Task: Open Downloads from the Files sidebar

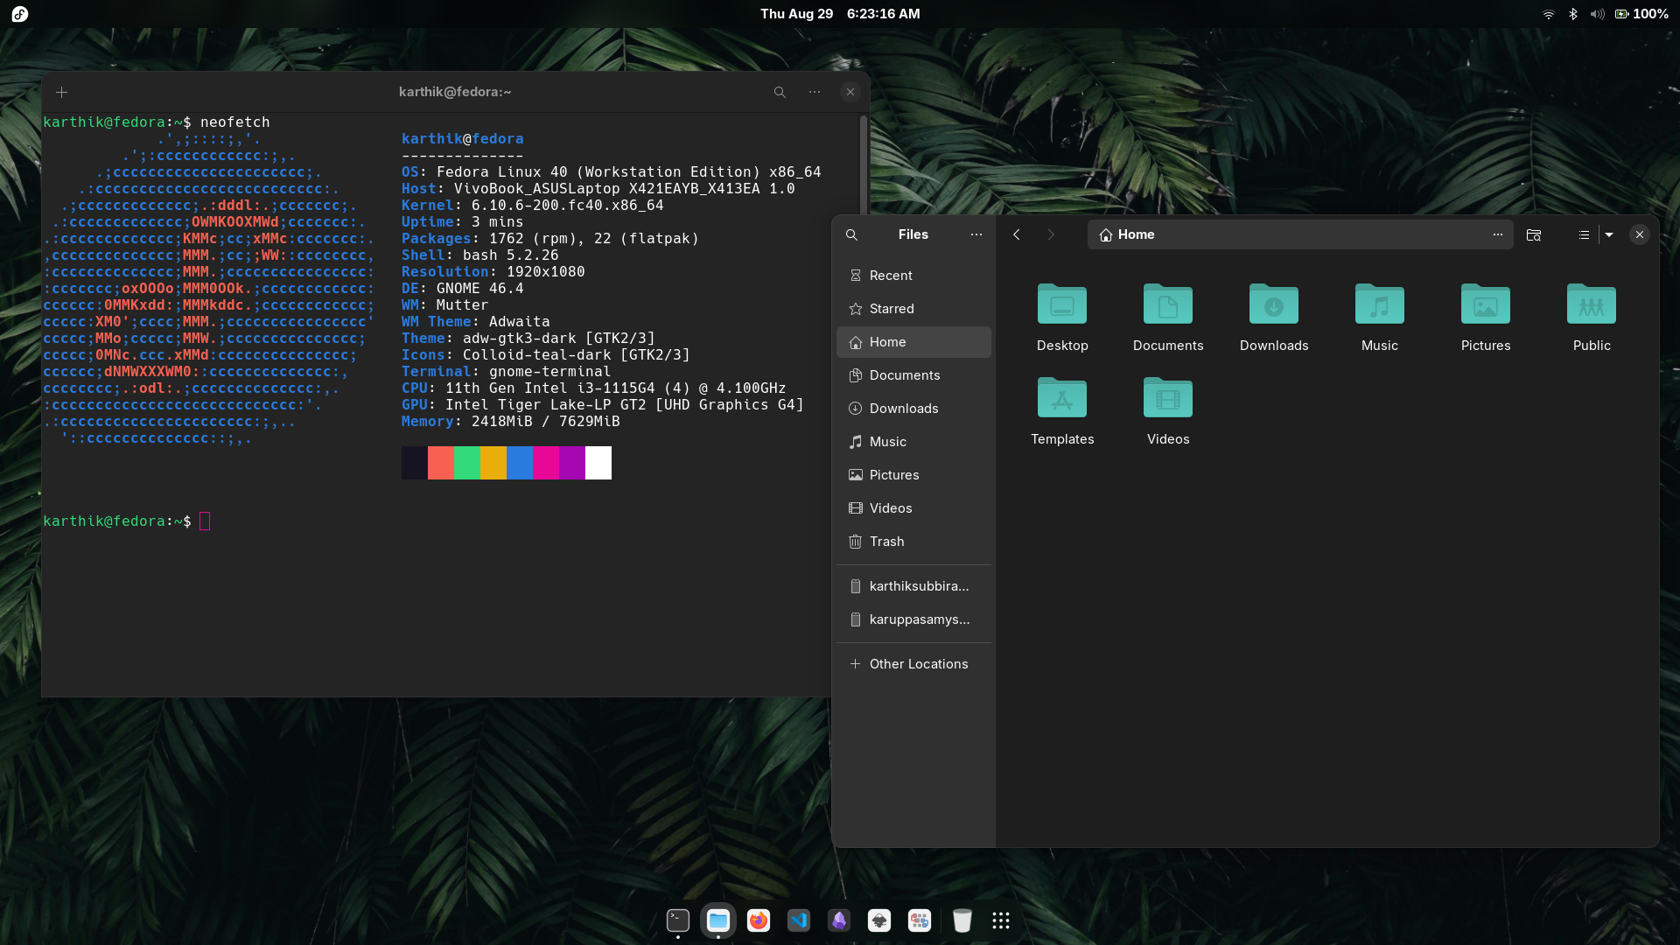Action: tap(913, 409)
